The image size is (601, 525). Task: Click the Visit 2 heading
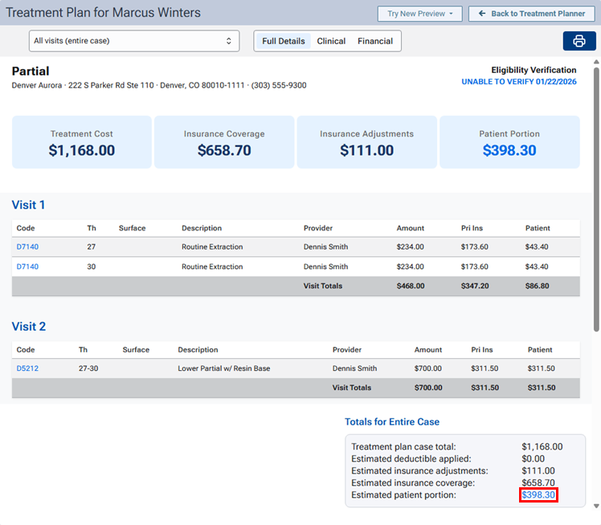coord(29,327)
